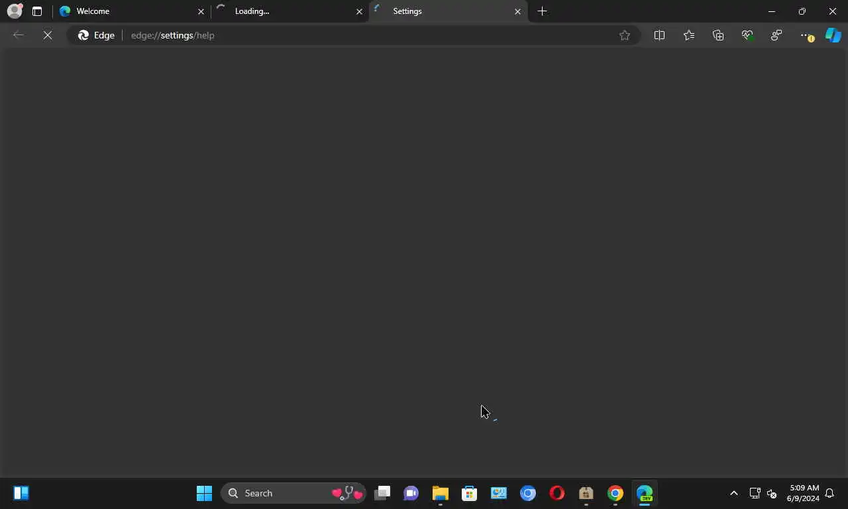848x509 pixels.
Task: Stop loading the page
Action: [48, 35]
